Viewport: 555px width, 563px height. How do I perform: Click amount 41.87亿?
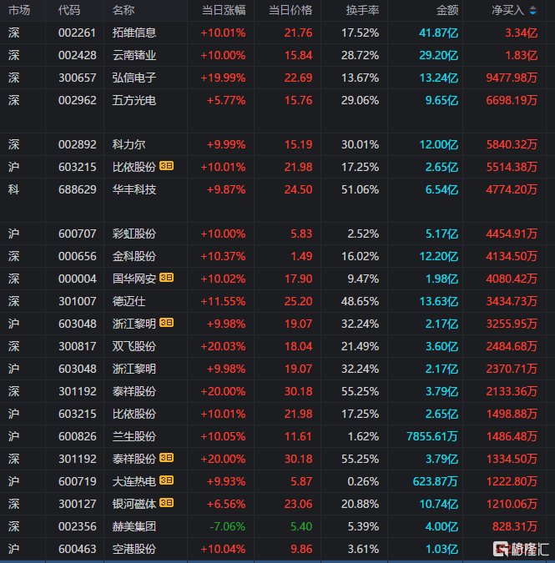[439, 33]
